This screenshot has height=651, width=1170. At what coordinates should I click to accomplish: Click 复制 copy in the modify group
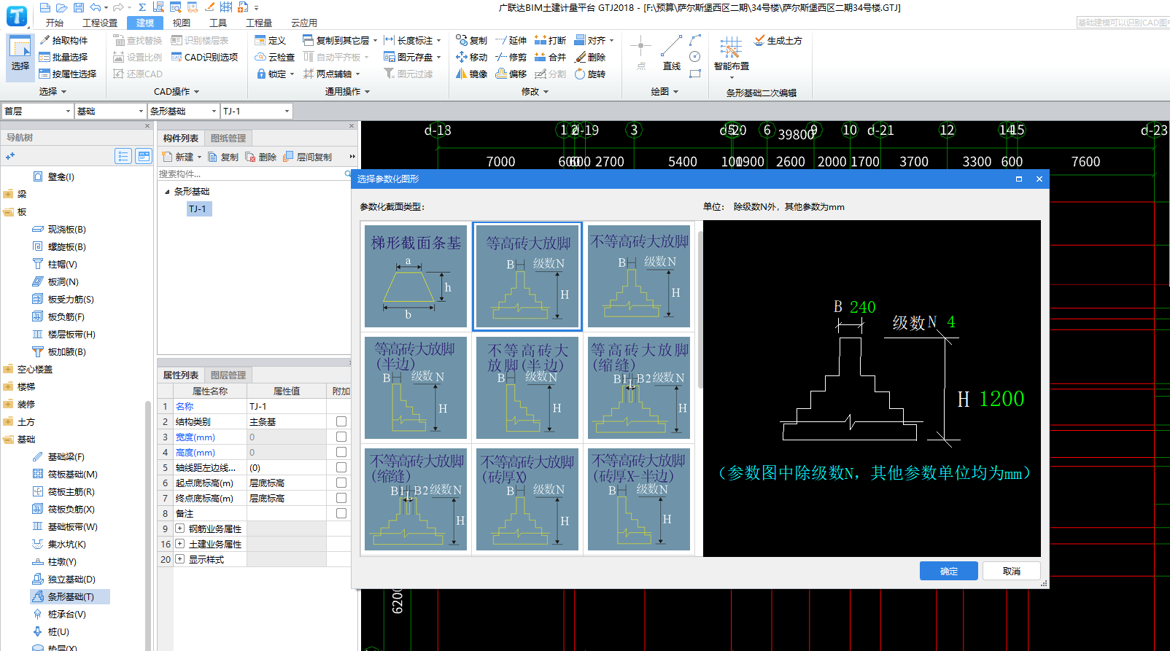[x=472, y=40]
